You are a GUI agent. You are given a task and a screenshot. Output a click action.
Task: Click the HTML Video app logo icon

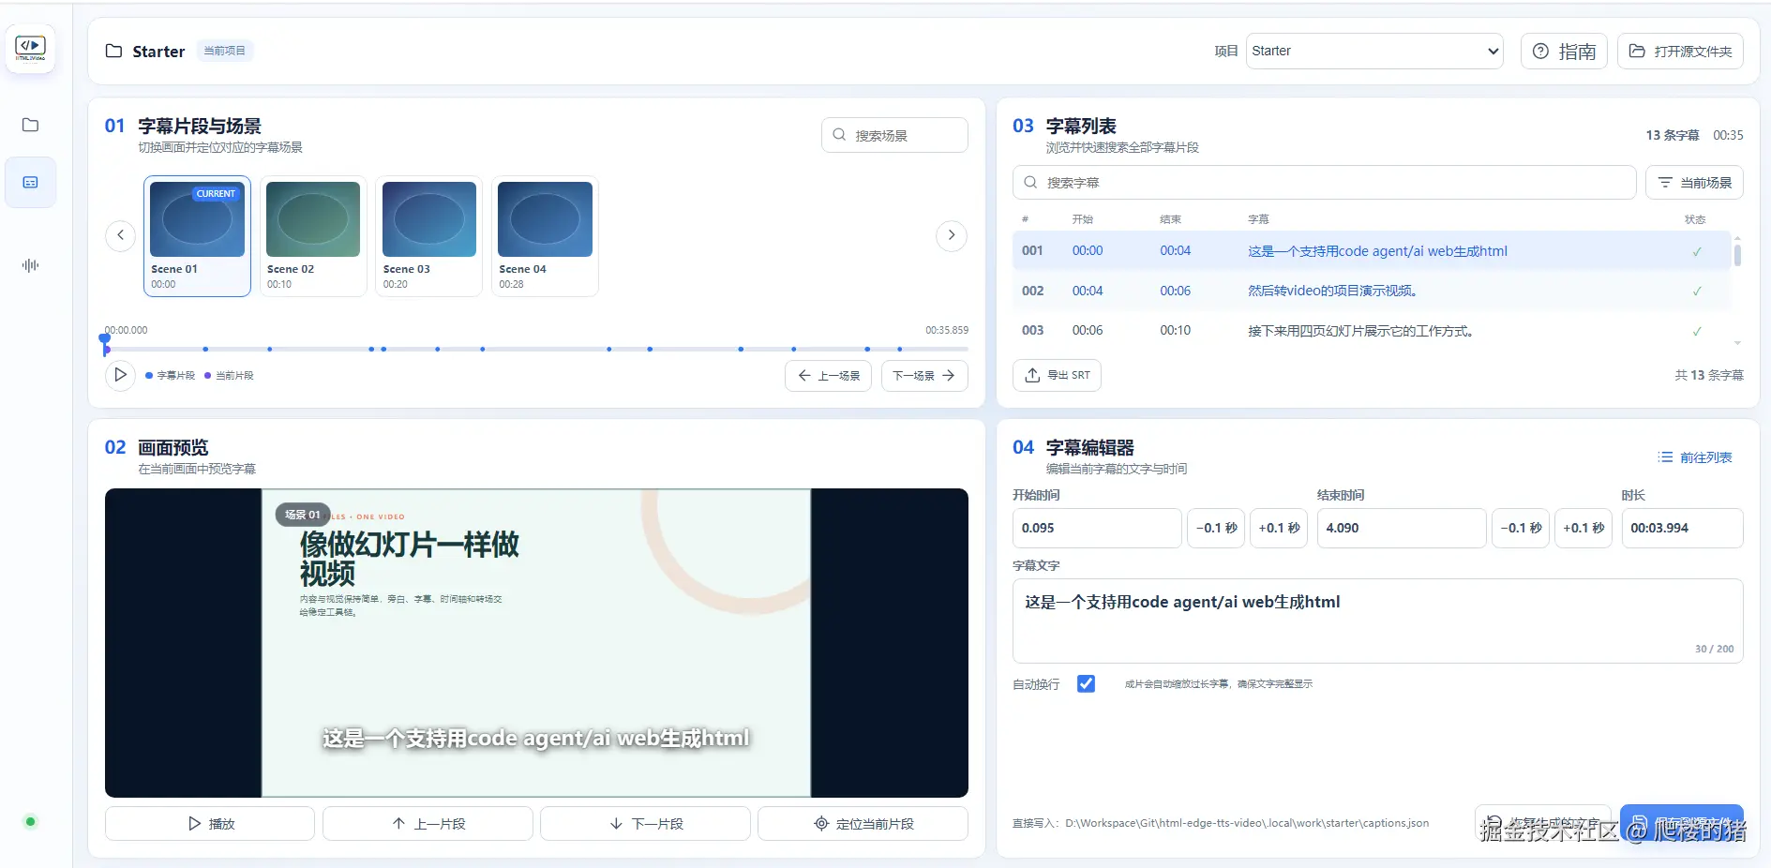(30, 48)
